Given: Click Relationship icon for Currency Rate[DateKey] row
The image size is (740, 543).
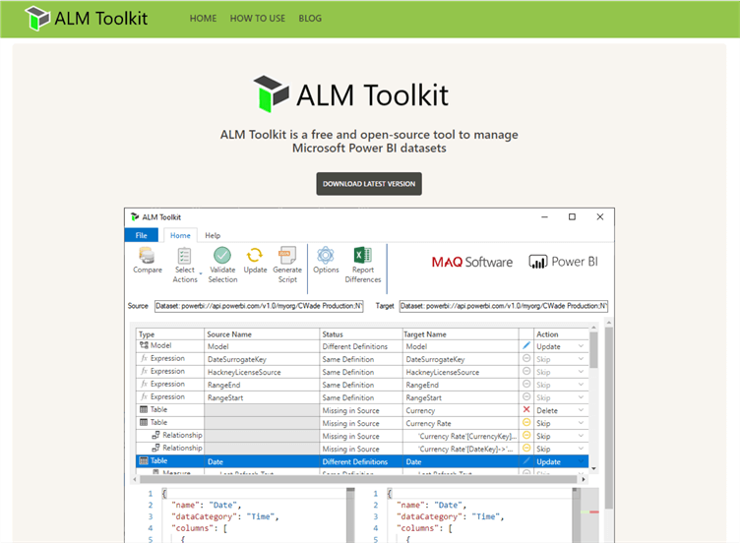Looking at the screenshot, I should coord(155,448).
